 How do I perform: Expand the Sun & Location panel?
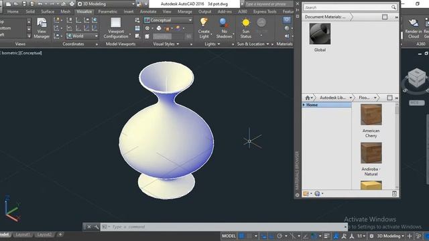click(x=267, y=44)
